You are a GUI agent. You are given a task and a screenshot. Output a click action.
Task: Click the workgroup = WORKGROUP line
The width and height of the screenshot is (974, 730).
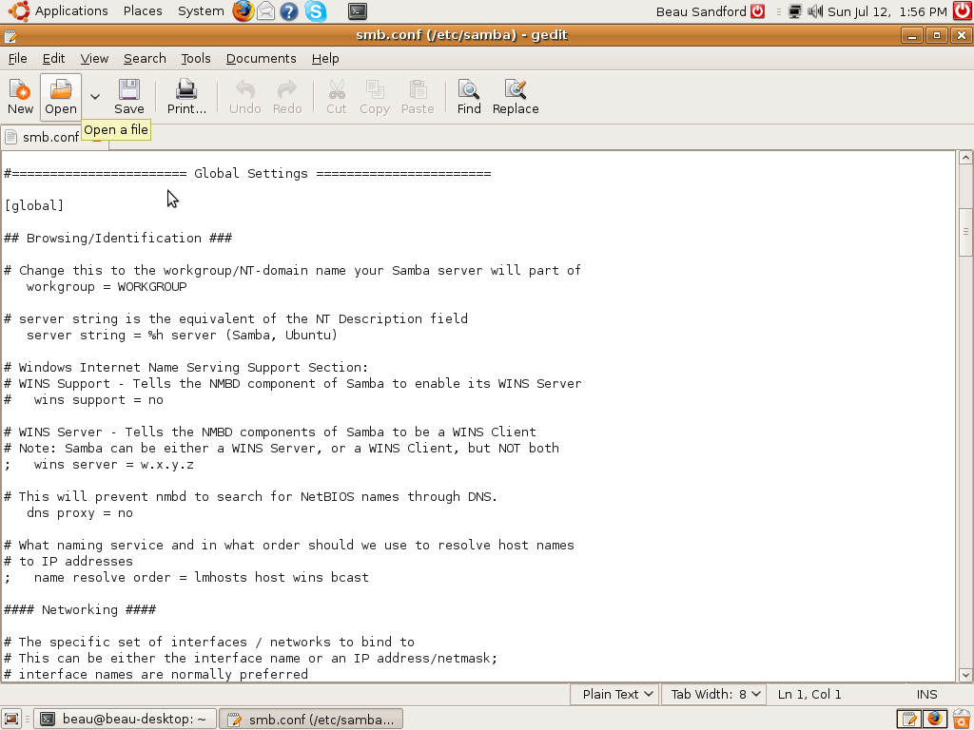pyautogui.click(x=107, y=287)
